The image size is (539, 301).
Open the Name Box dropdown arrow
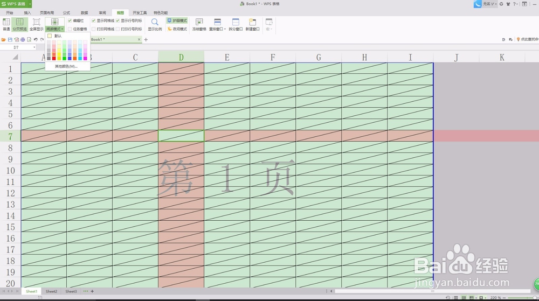(x=34, y=47)
